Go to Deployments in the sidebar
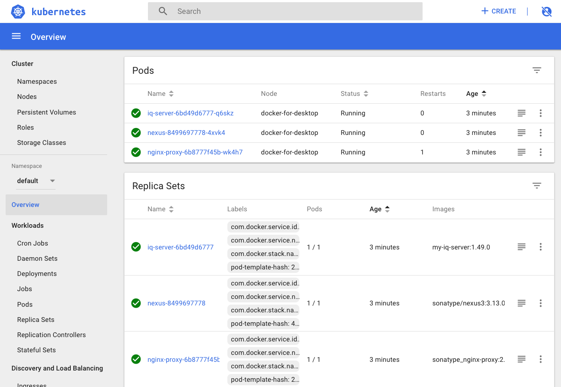This screenshot has width=561, height=387. pos(37,274)
